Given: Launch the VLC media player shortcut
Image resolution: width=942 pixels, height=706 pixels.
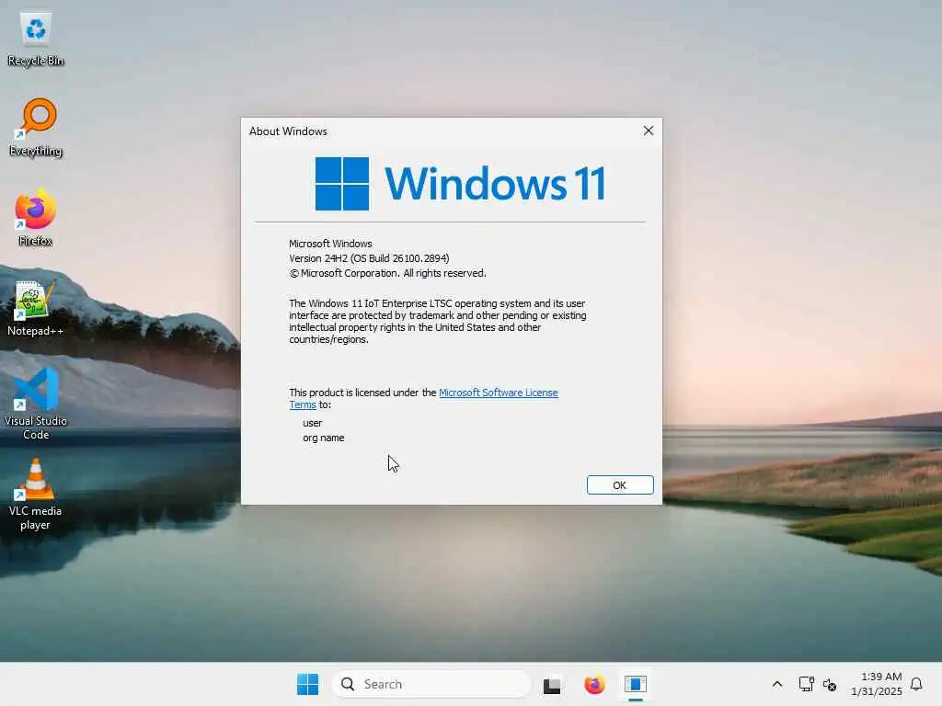Looking at the screenshot, I should click(36, 495).
